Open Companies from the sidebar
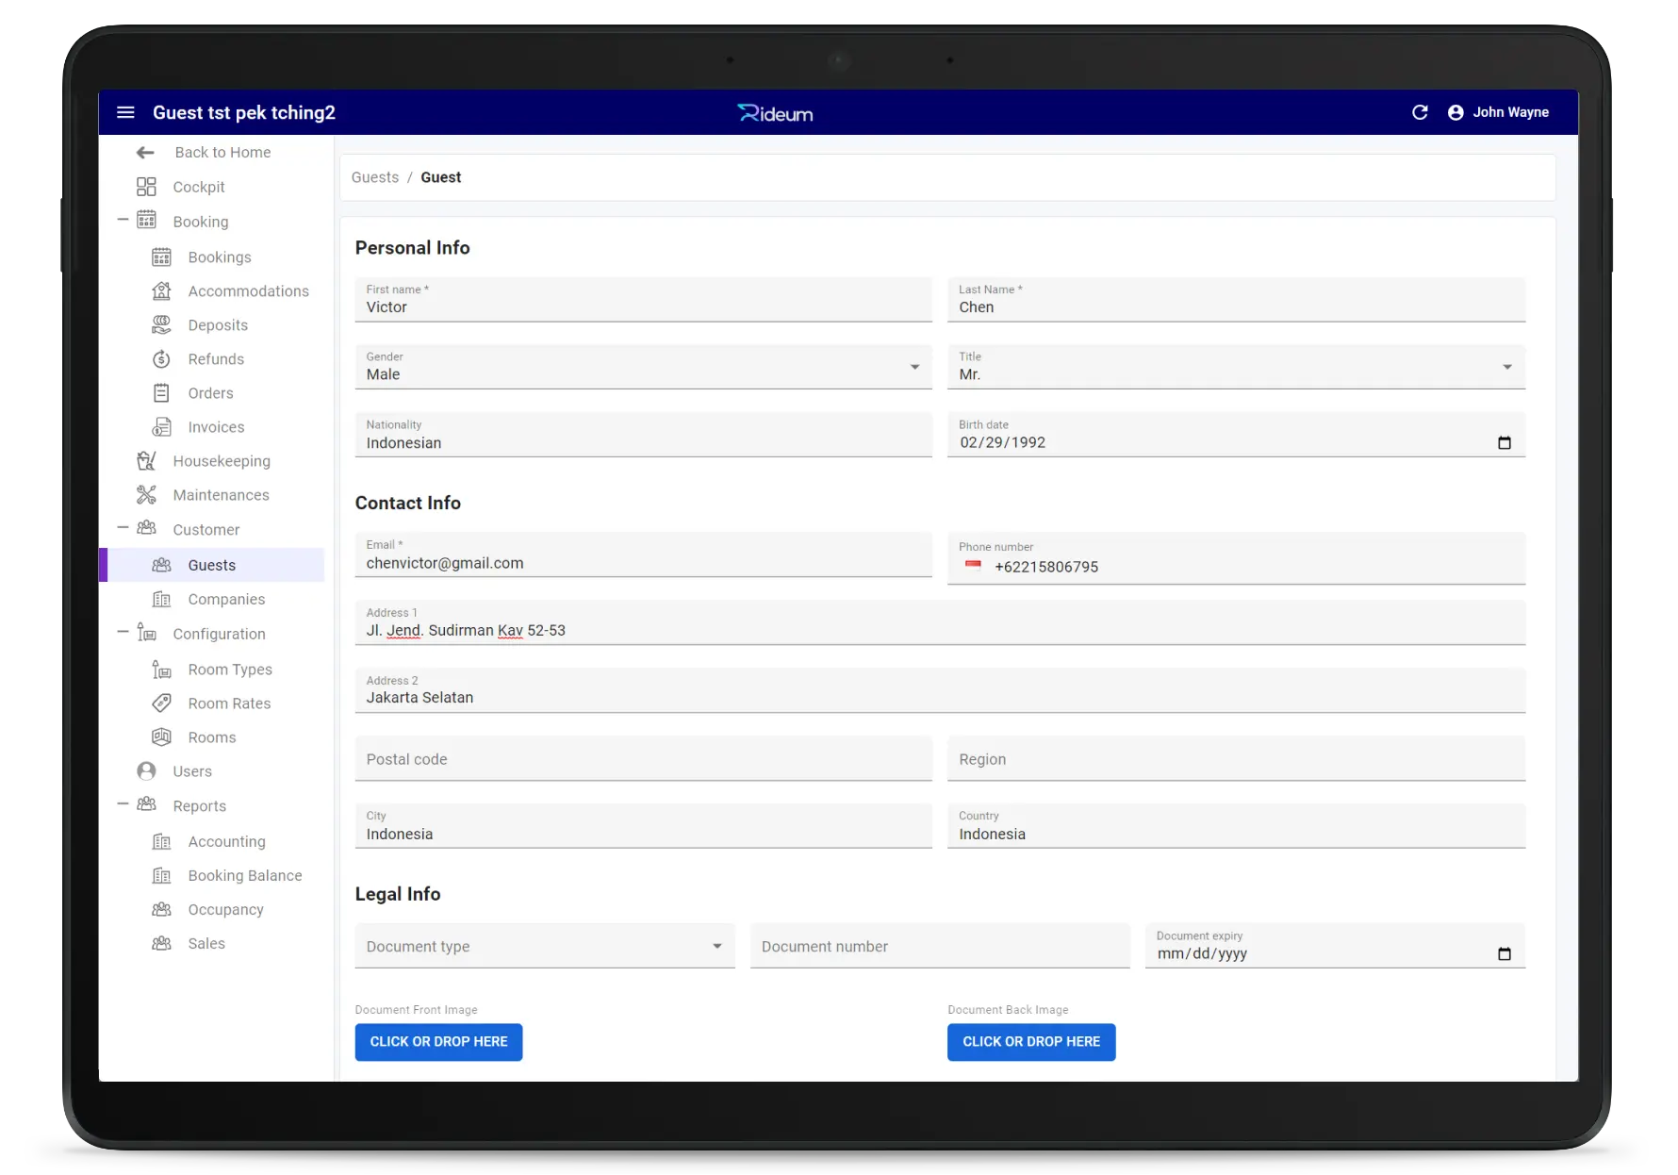The height and width of the screenshot is (1175, 1678). point(226,600)
